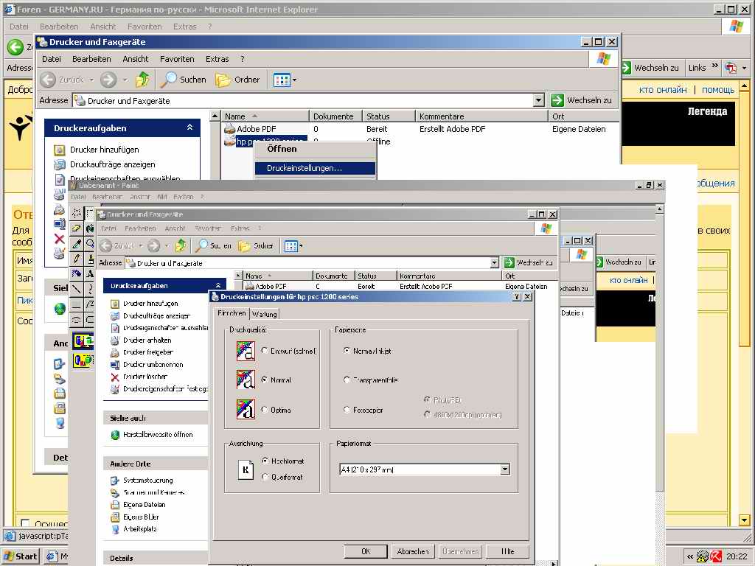Click the Status column header in the large printers window
Image resolution: width=755 pixels, height=566 pixels.
coord(388,116)
